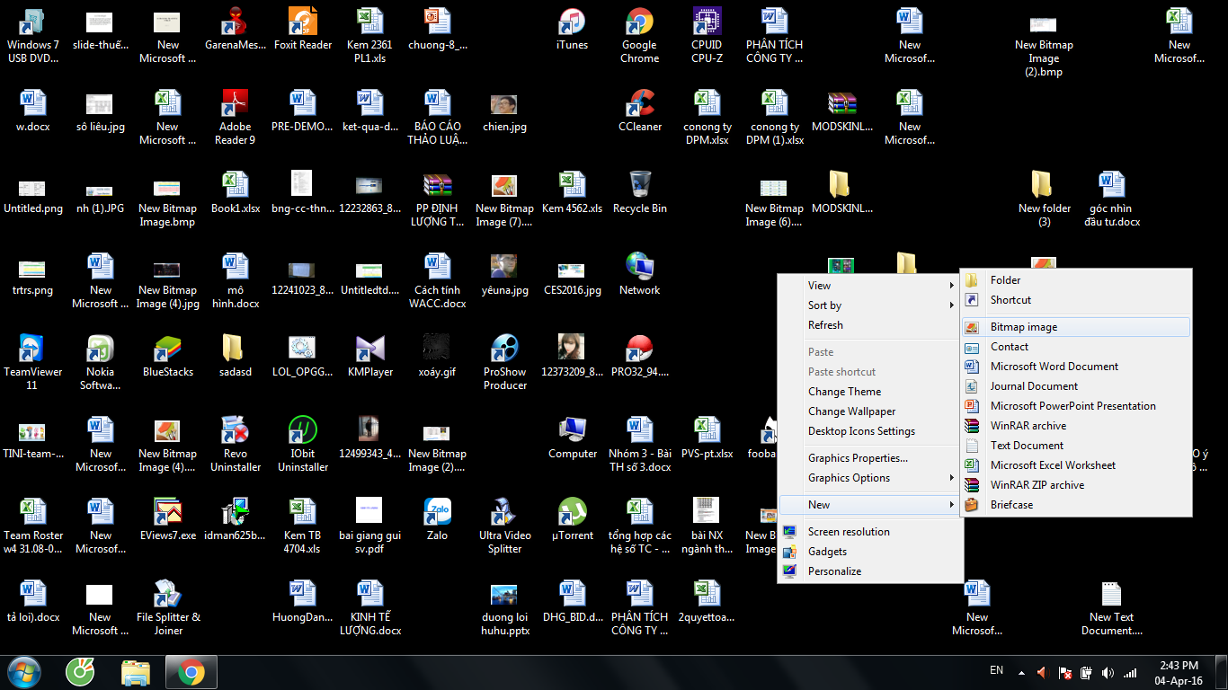Select the Foxit Reader desktop icon

(x=303, y=30)
